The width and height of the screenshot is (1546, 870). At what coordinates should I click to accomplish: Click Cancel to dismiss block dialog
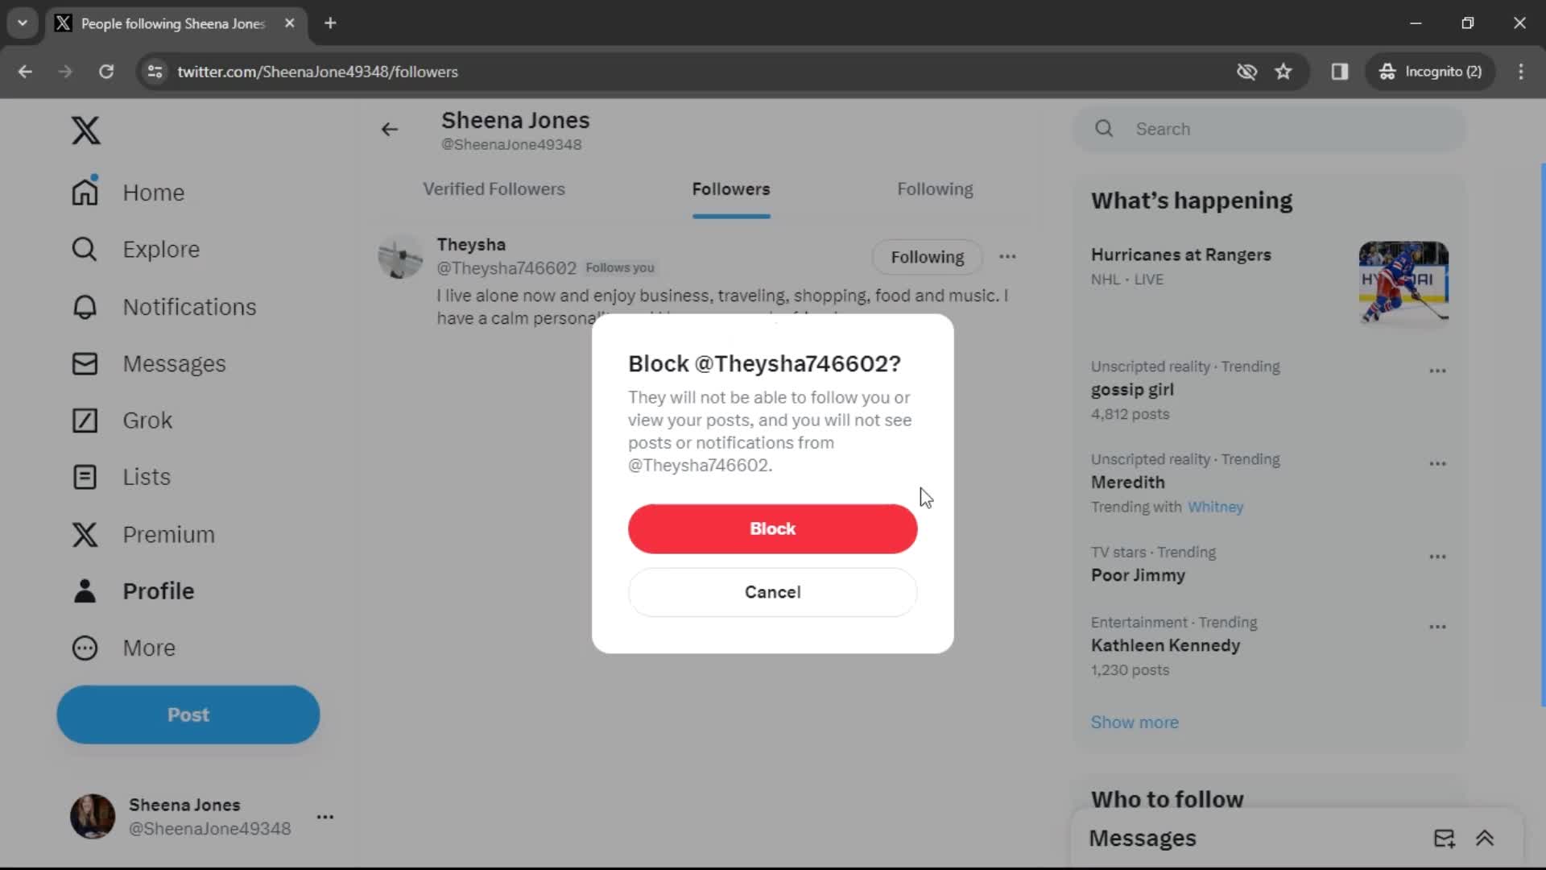point(773,592)
